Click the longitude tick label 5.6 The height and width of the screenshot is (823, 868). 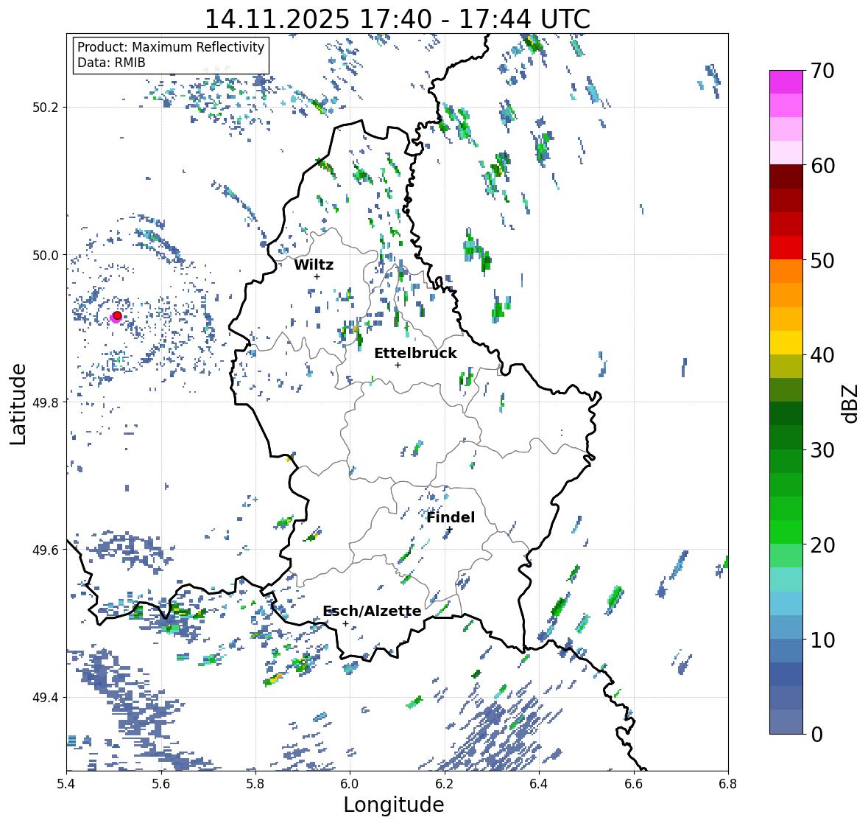pyautogui.click(x=160, y=784)
